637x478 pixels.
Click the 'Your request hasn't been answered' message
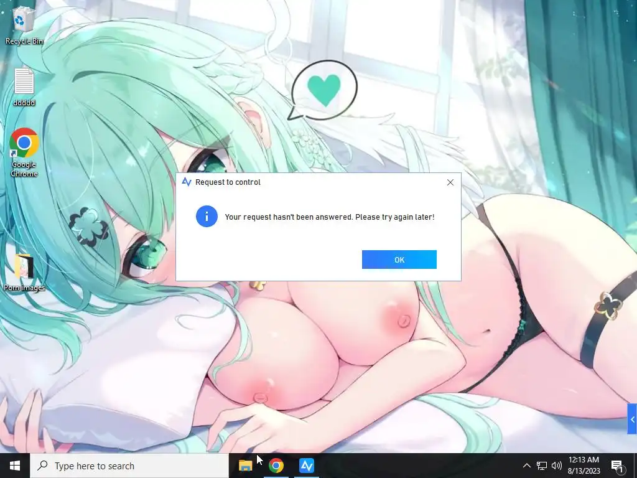point(330,217)
